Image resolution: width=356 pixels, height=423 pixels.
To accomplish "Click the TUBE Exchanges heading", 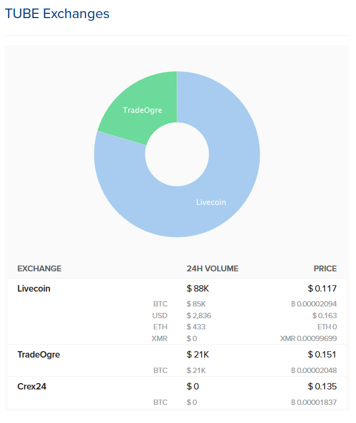I will tap(57, 14).
